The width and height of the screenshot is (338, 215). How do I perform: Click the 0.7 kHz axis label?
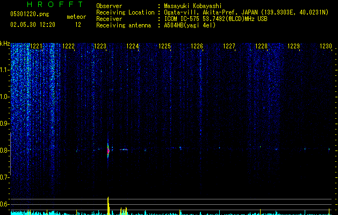(4, 177)
